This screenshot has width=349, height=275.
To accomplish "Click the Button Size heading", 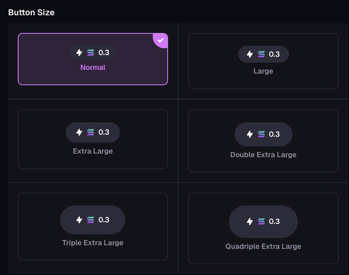I will coord(31,12).
